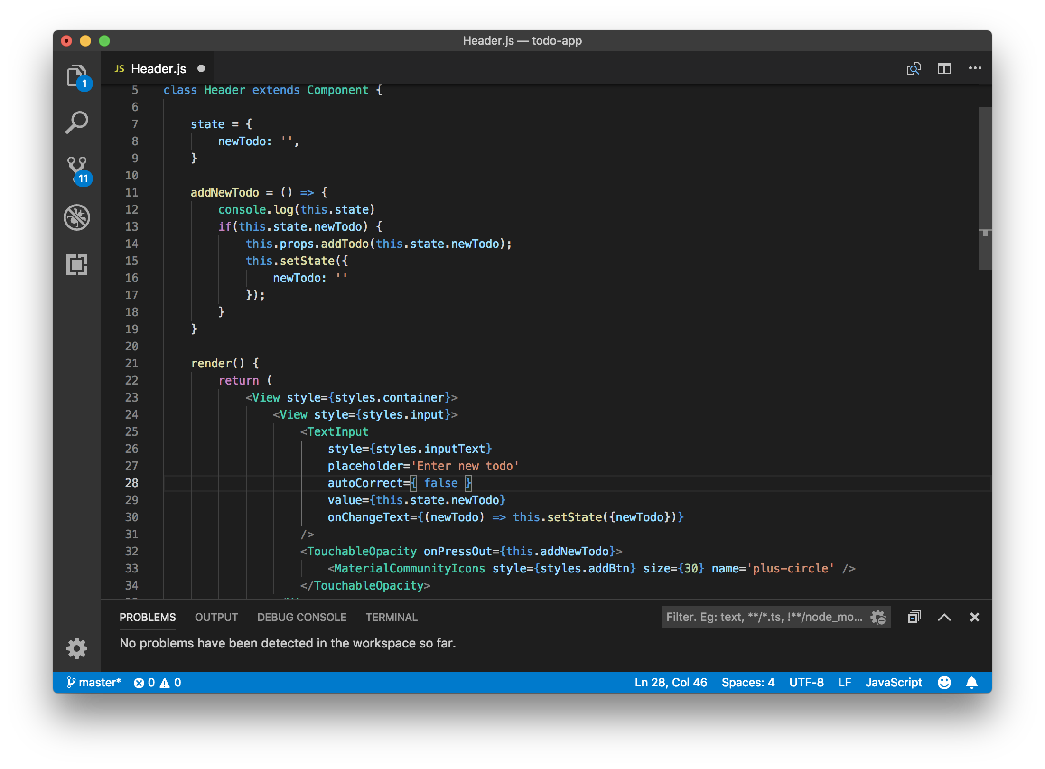Maximize the panel with chevron up

click(944, 617)
